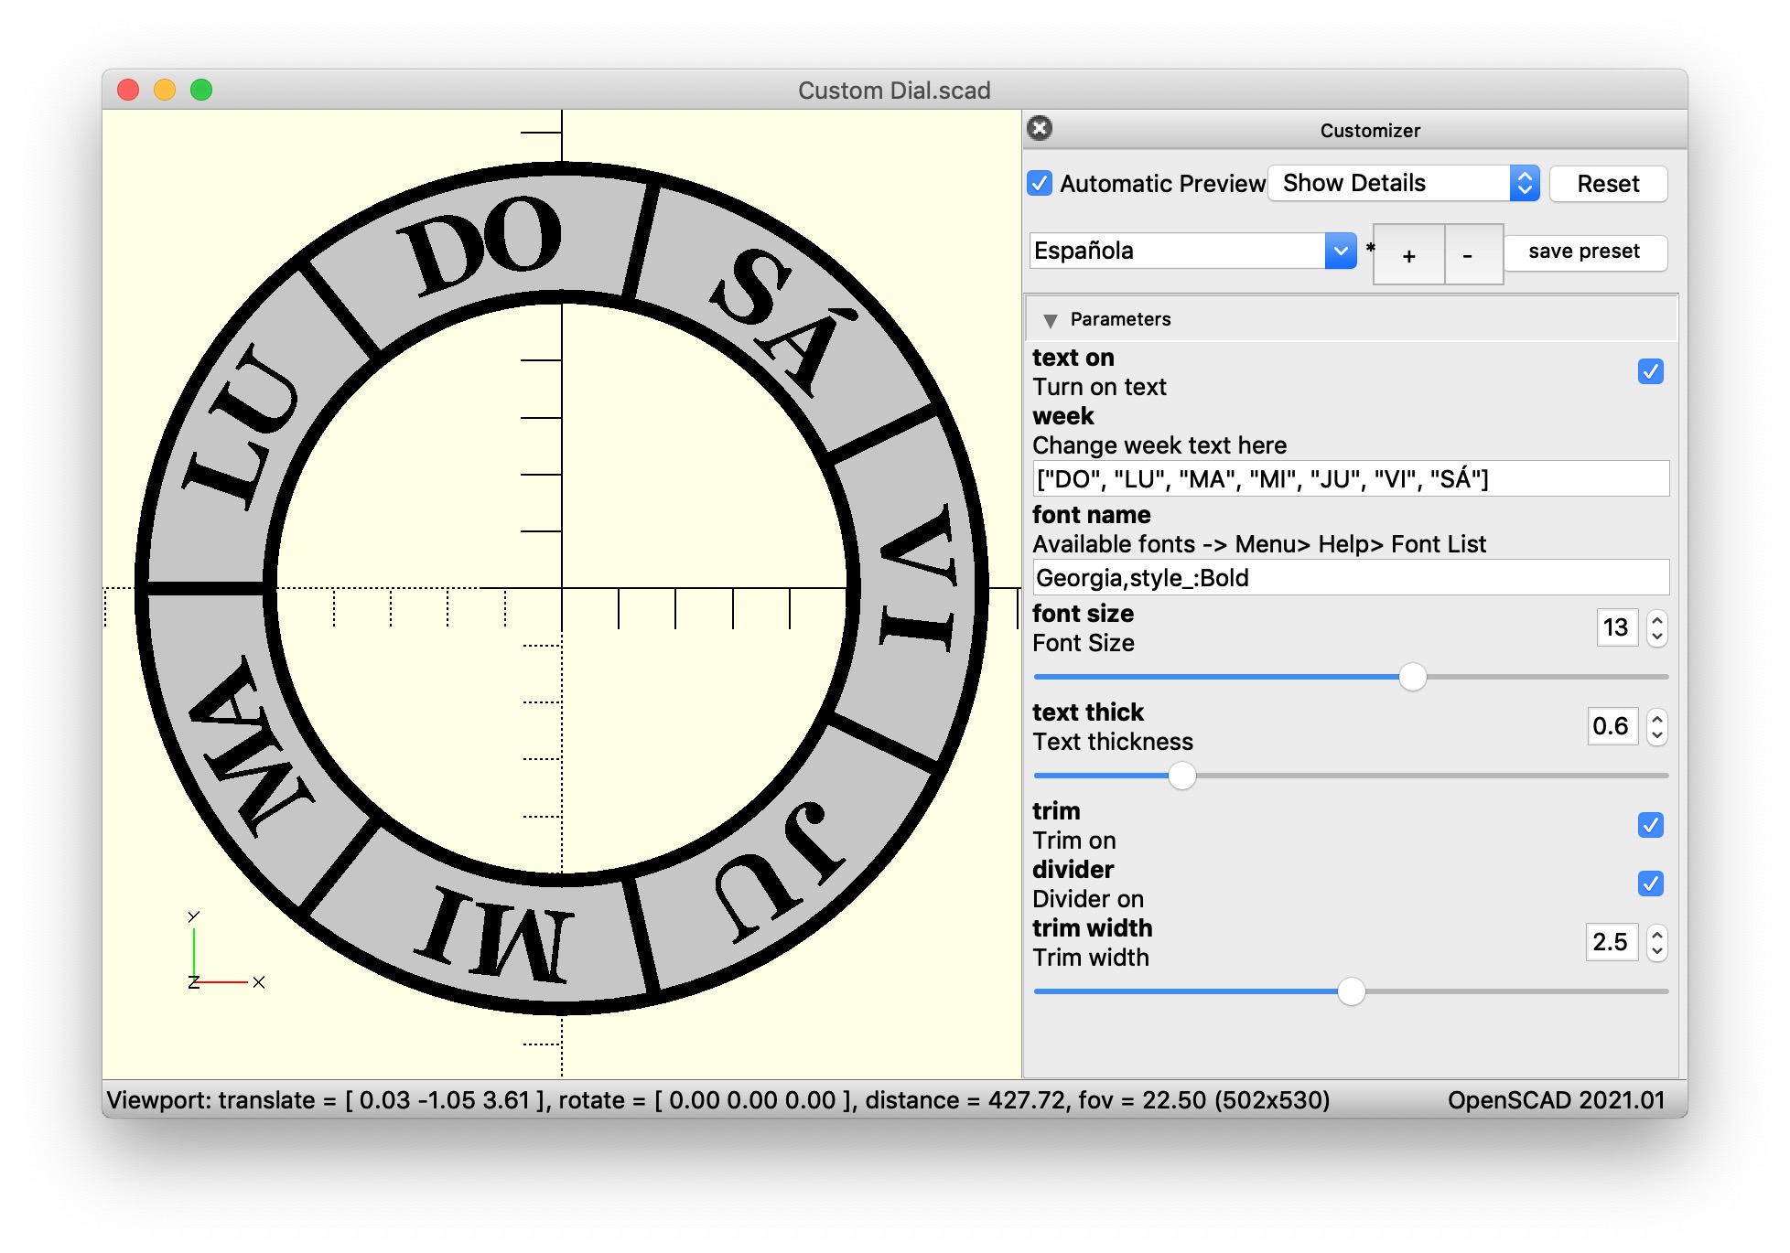Uncheck the text on checkbox
This screenshot has width=1790, height=1253.
point(1650,371)
